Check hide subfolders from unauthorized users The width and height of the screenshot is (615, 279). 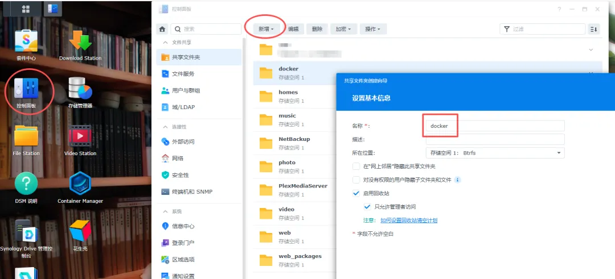pos(356,180)
